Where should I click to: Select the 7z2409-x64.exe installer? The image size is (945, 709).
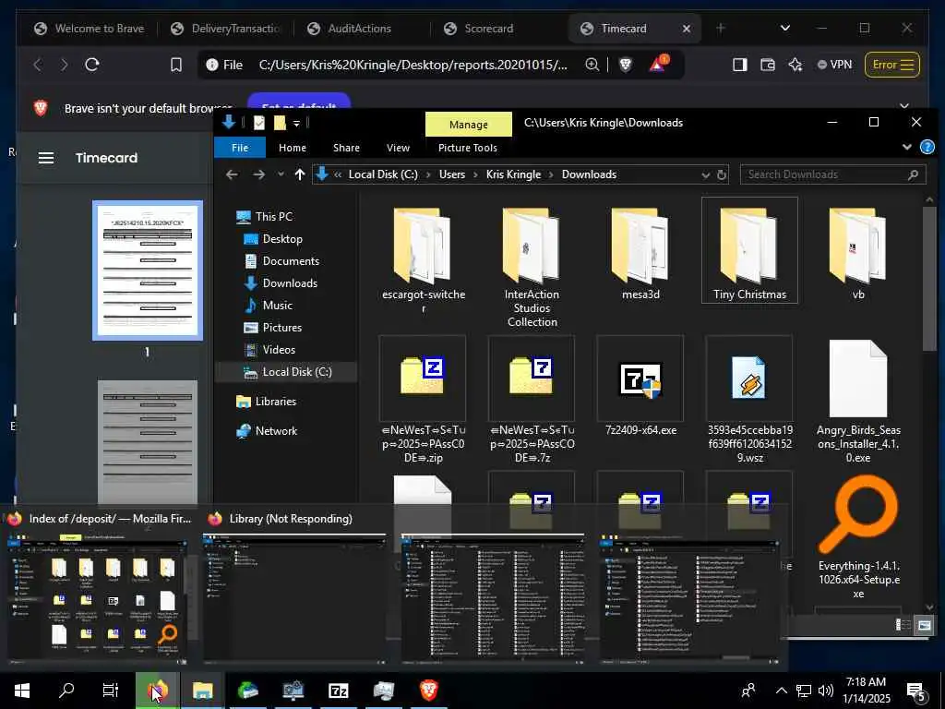pyautogui.click(x=640, y=387)
